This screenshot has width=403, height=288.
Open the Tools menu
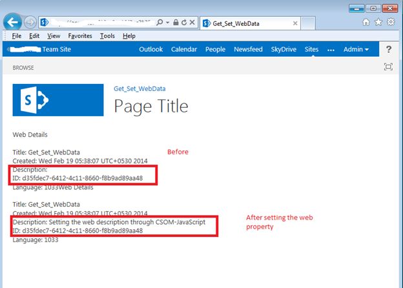[x=107, y=36]
